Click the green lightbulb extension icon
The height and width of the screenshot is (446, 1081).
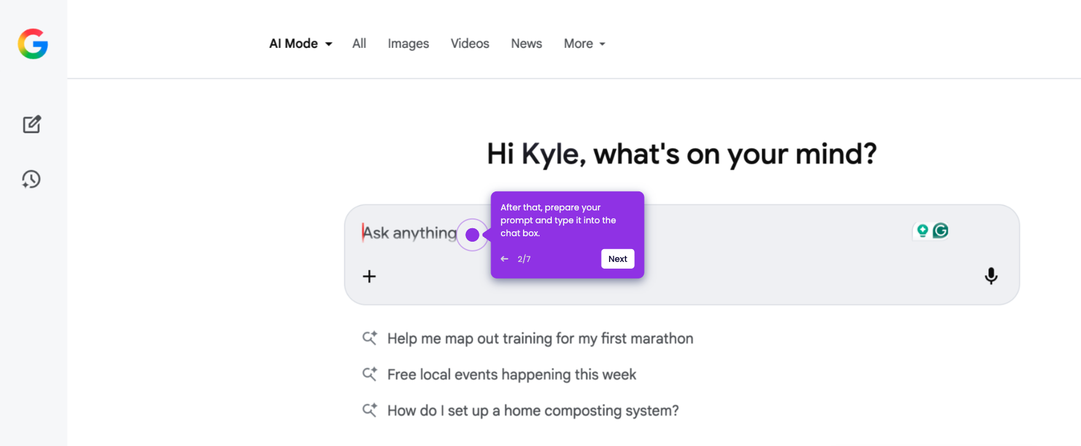(x=922, y=231)
